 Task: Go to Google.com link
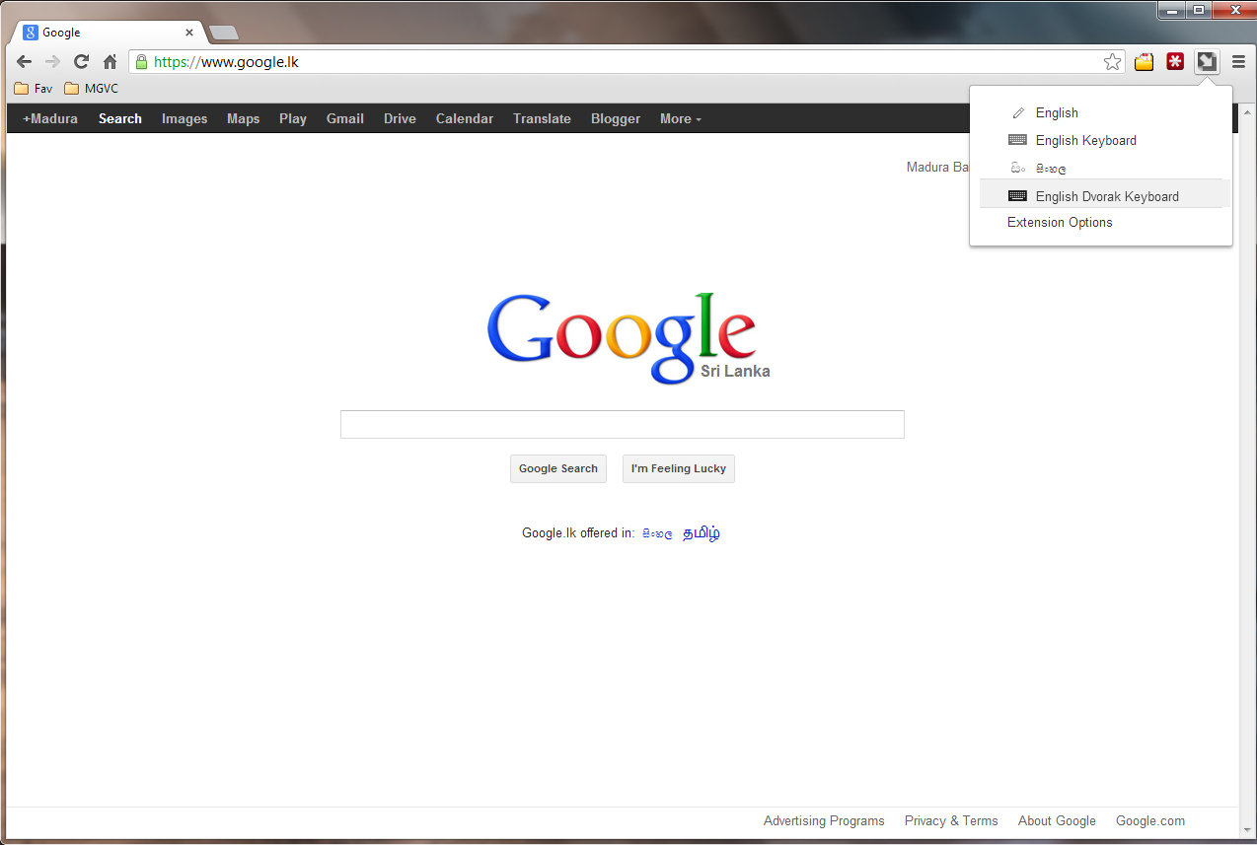[x=1150, y=820]
